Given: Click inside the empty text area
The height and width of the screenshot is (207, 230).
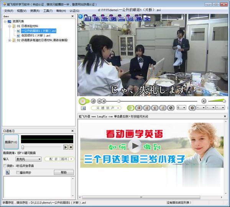Looking at the screenshot, I should (37, 187).
